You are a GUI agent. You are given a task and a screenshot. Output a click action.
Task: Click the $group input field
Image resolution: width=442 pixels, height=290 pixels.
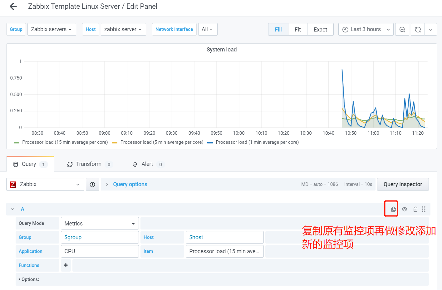tap(100, 237)
